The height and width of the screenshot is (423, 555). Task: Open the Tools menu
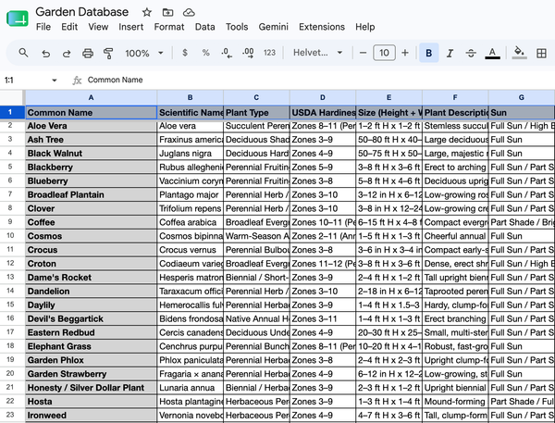[237, 27]
